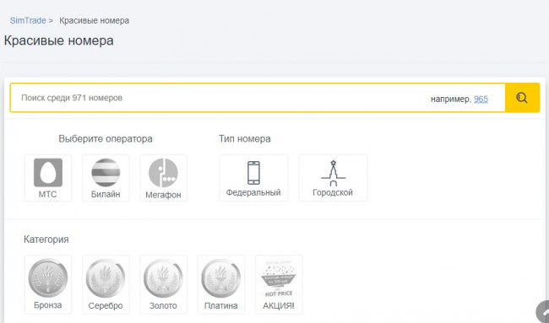549x323 pixels.
Task: Filter by Золото category medal
Action: coord(163,278)
